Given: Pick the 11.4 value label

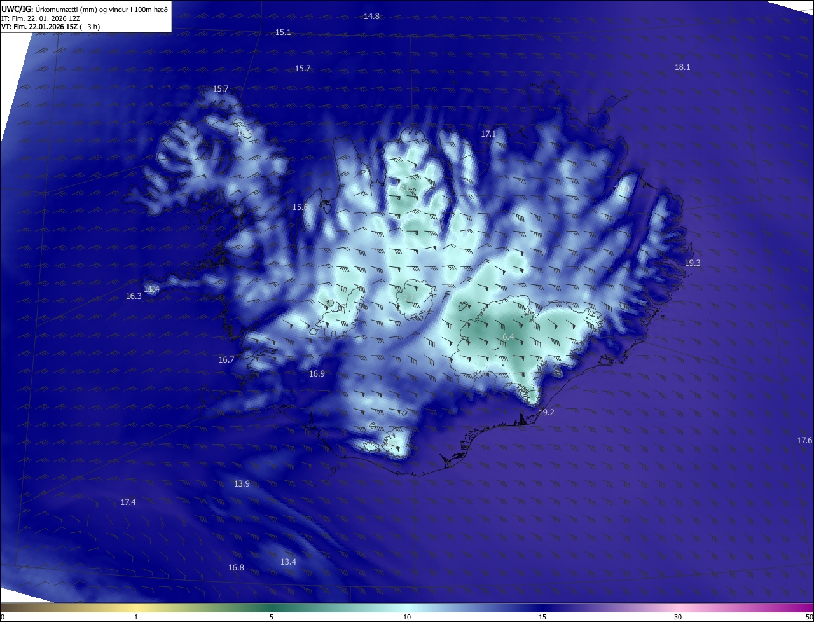Looking at the screenshot, I should (151, 289).
